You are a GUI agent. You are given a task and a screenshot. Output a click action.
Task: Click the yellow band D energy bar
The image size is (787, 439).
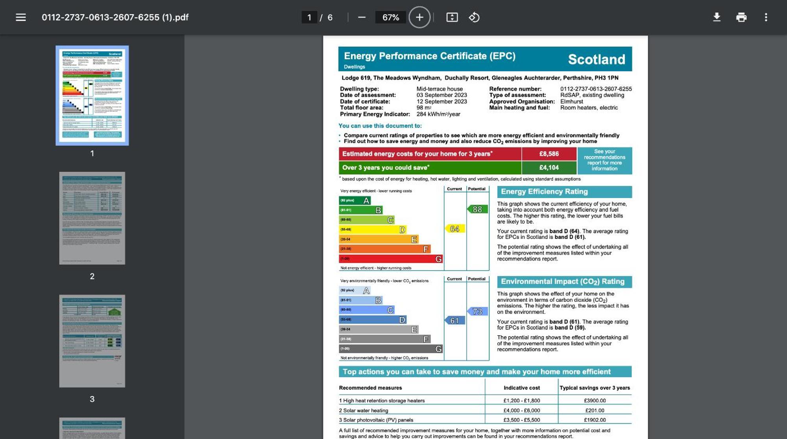373,230
